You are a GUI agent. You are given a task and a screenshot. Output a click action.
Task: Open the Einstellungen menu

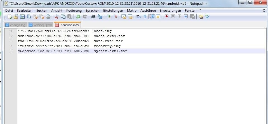point(113,11)
